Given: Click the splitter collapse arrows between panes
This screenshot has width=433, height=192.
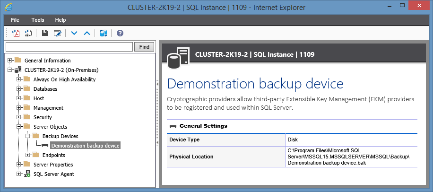Looking at the screenshot, I should coord(158,113).
